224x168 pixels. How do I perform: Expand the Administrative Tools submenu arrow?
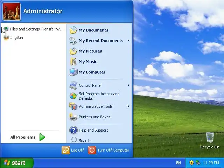(x=128, y=106)
